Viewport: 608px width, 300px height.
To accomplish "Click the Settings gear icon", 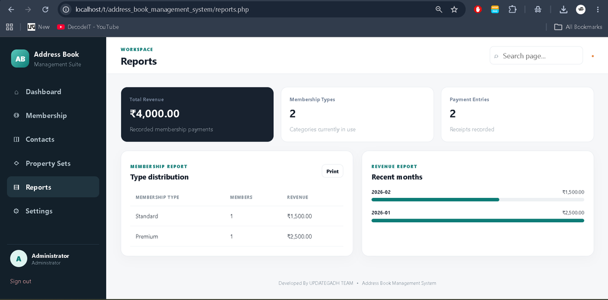I will pos(16,211).
